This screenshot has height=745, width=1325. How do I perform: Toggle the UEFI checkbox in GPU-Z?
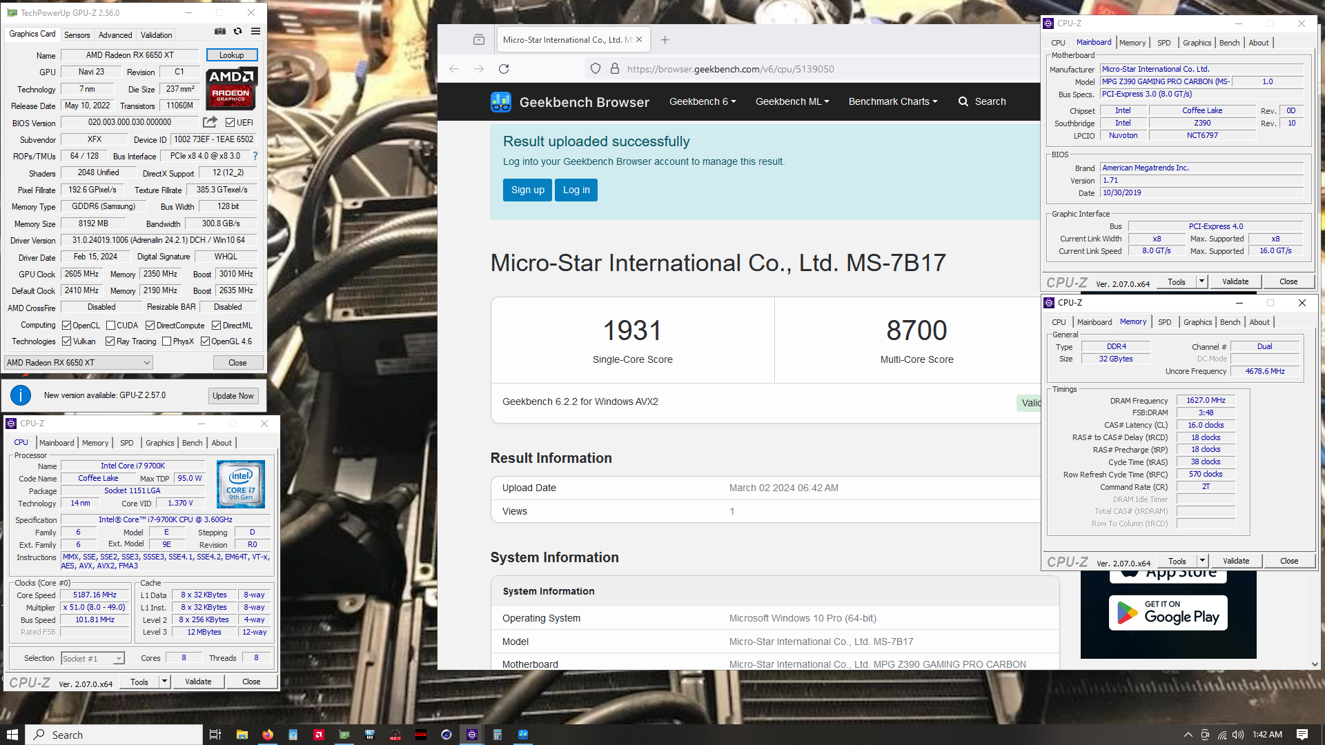230,122
